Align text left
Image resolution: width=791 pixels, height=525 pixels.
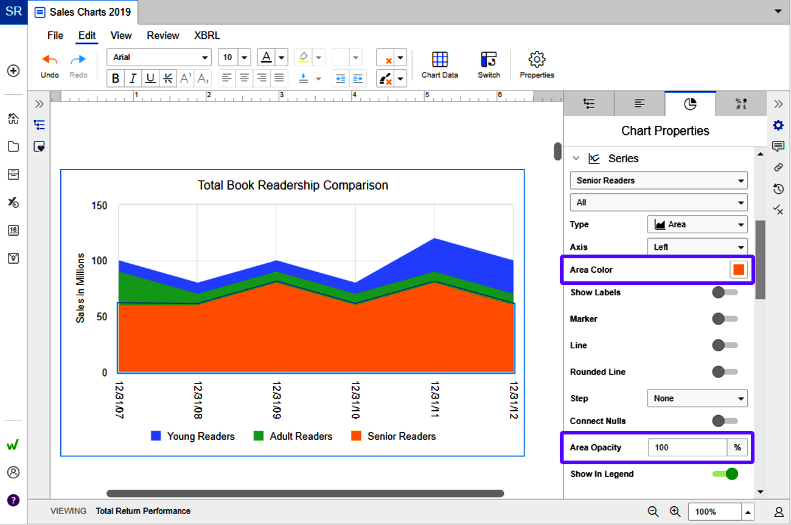(226, 78)
